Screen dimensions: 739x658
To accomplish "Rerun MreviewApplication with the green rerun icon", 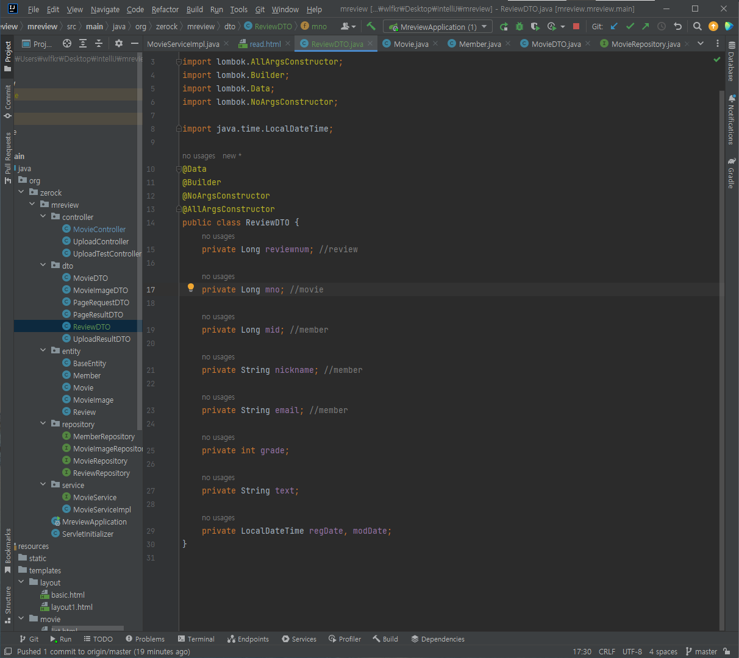I will click(504, 26).
